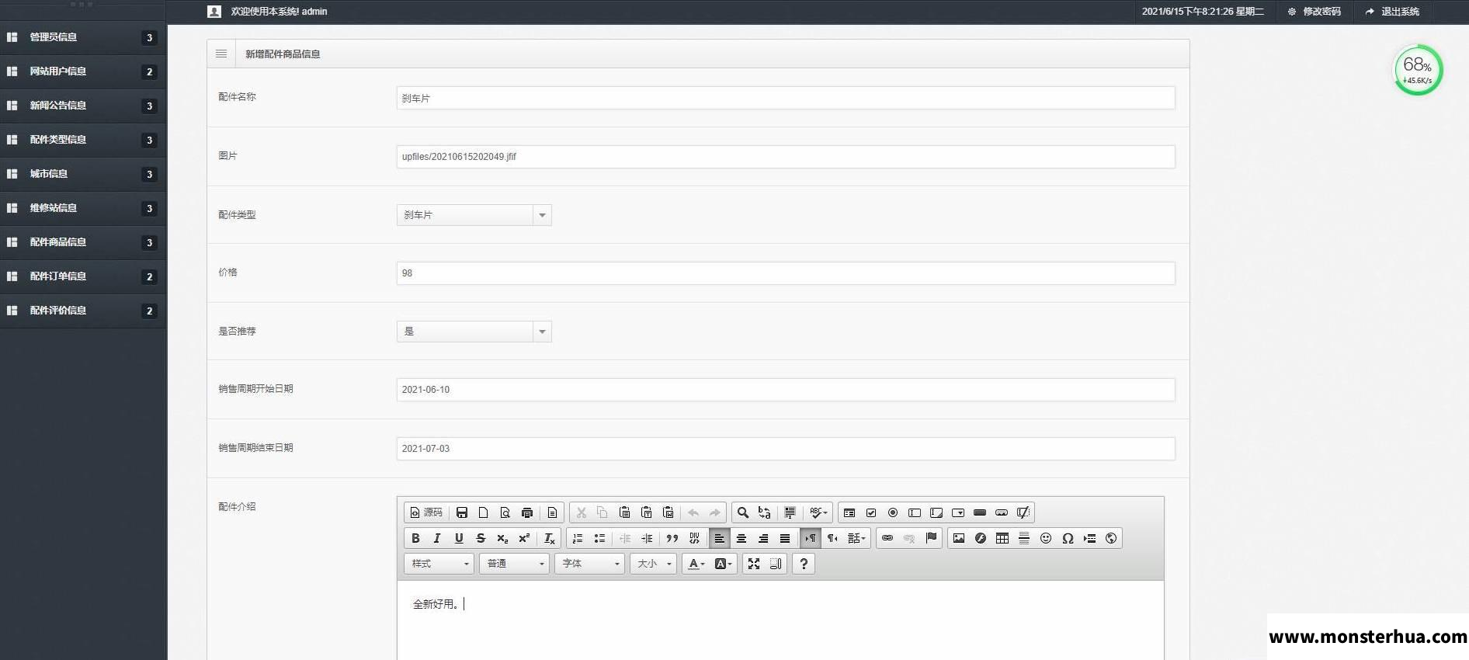
Task: Insert a form with the Form icon
Action: [x=849, y=512]
